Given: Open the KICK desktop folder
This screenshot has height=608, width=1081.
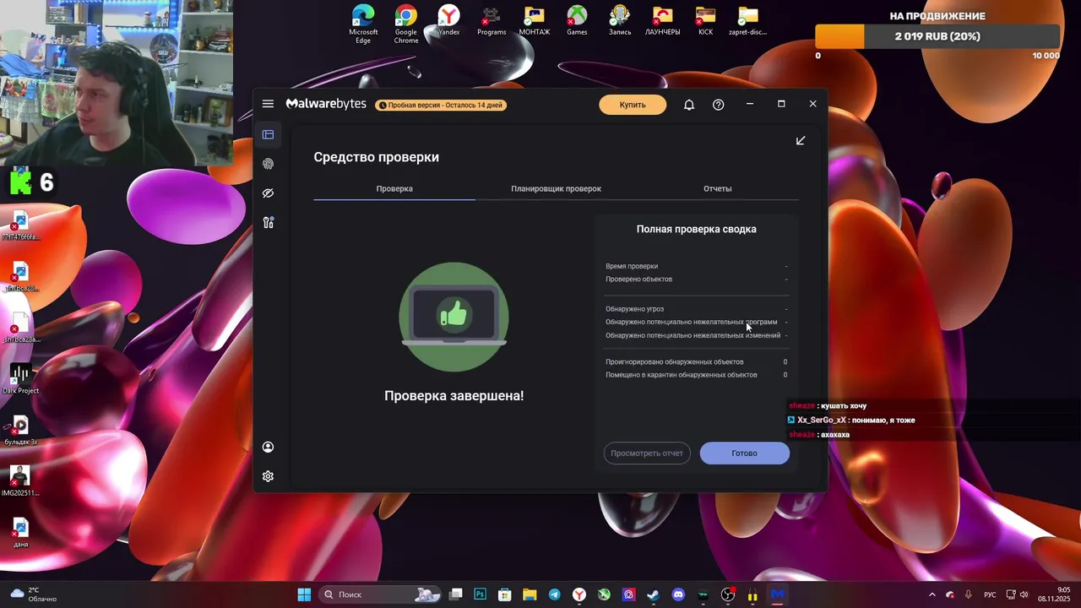Looking at the screenshot, I should pos(706,21).
